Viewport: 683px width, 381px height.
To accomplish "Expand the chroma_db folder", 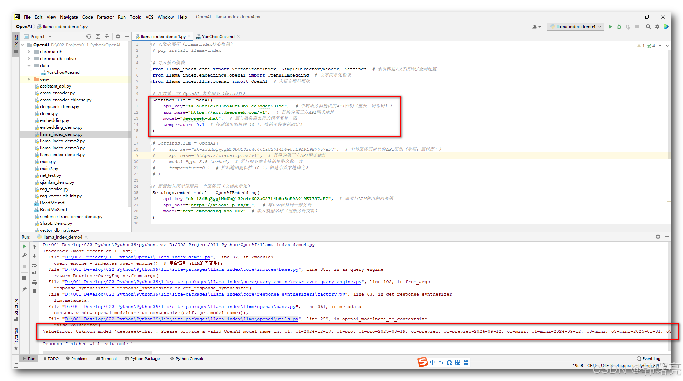I will point(29,52).
